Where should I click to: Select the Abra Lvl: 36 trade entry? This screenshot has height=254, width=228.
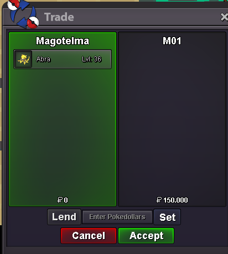(63, 59)
